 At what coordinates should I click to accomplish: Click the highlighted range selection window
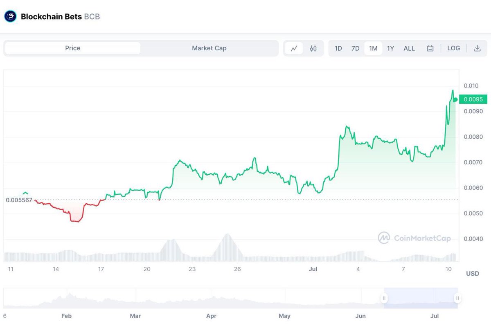pyautogui.click(x=421, y=299)
